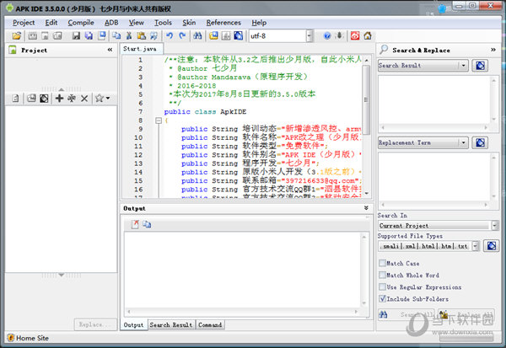Open the Current Project search-in dropdown
This screenshot has height=348, width=506.
click(x=495, y=226)
